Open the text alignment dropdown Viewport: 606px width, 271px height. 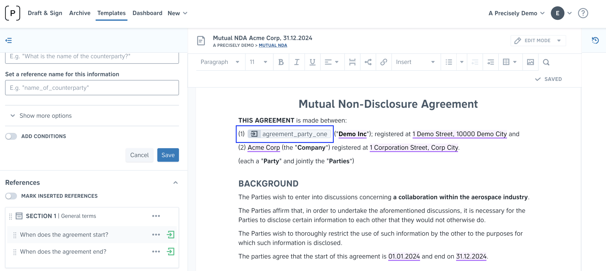[331, 62]
